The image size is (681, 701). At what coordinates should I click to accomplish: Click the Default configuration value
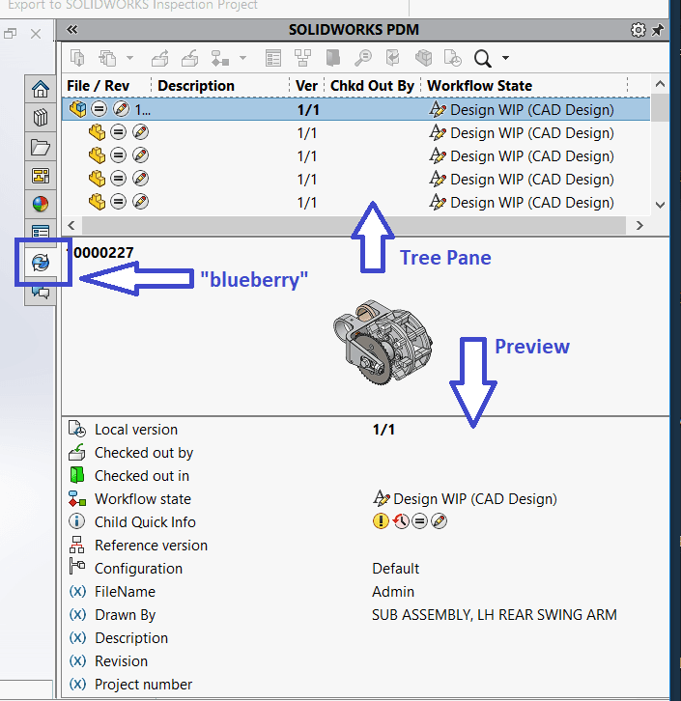coord(395,568)
